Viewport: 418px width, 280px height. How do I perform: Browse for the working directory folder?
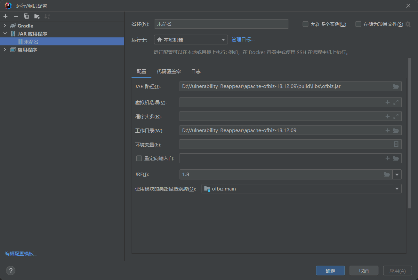[x=396, y=130]
